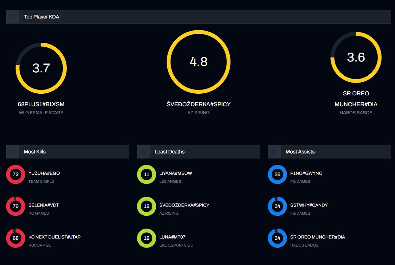Click team name LES ANGES
The image size is (395, 265).
click(170, 181)
